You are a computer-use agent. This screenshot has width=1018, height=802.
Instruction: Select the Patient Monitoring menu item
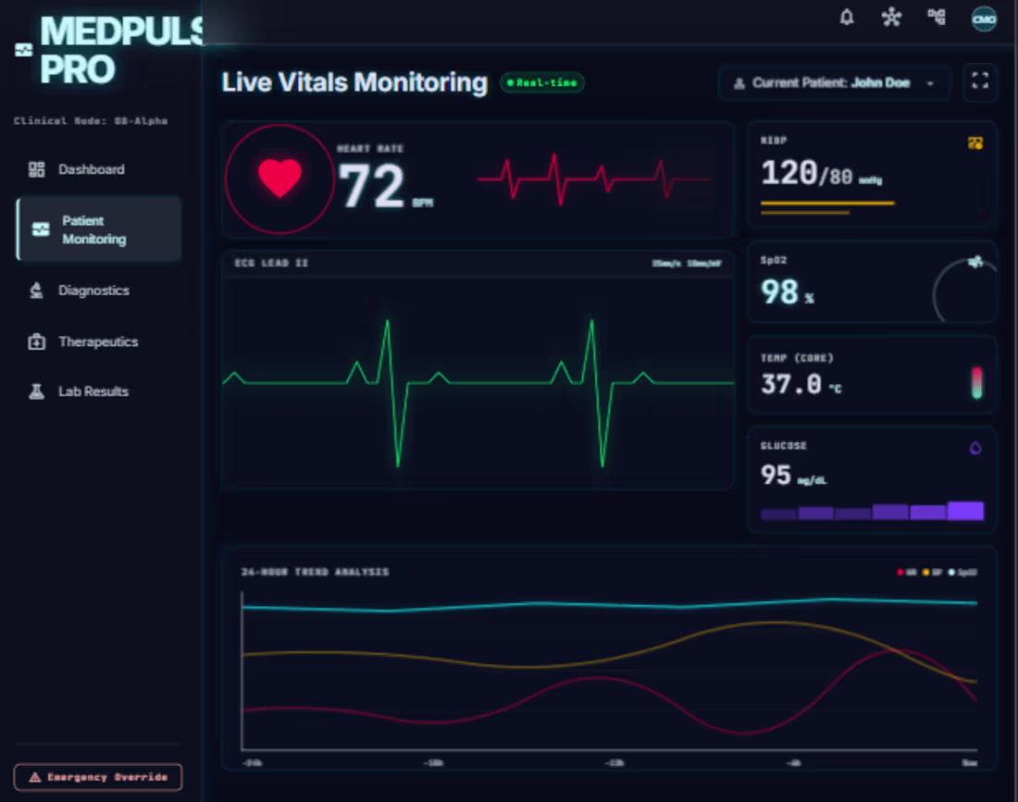pos(99,229)
